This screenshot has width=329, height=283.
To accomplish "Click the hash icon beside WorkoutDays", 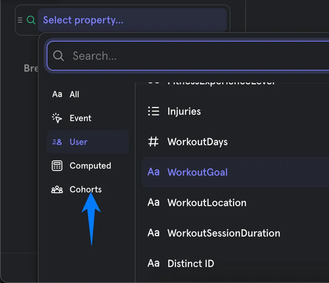I will click(x=153, y=142).
